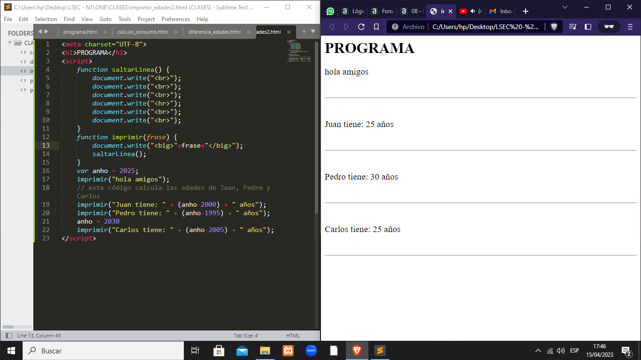Click Line 13, Column 45 status text
The width and height of the screenshot is (641, 360).
(x=39, y=336)
